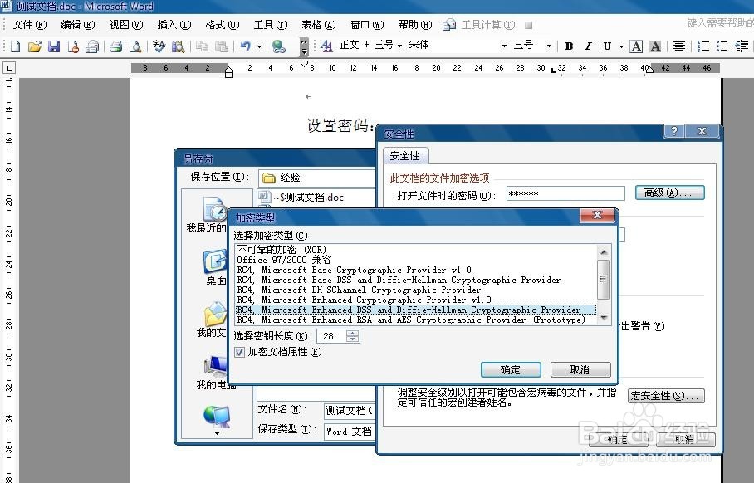Expand the toolbar options overflow button
This screenshot has height=483, width=754.
(x=304, y=46)
